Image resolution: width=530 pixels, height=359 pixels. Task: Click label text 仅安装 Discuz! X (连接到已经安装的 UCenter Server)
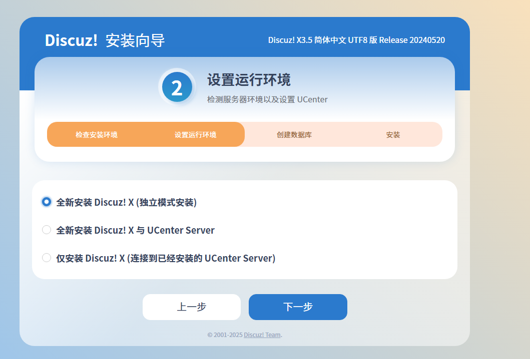pos(166,258)
